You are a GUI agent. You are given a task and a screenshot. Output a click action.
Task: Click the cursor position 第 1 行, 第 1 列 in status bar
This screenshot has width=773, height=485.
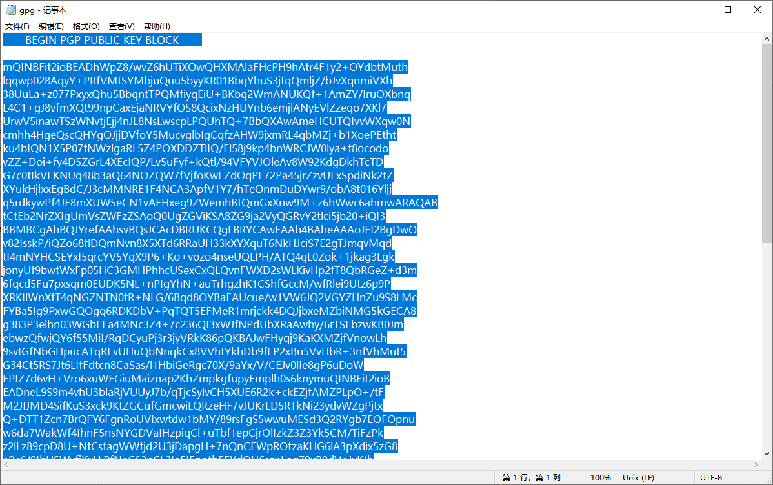(532, 478)
